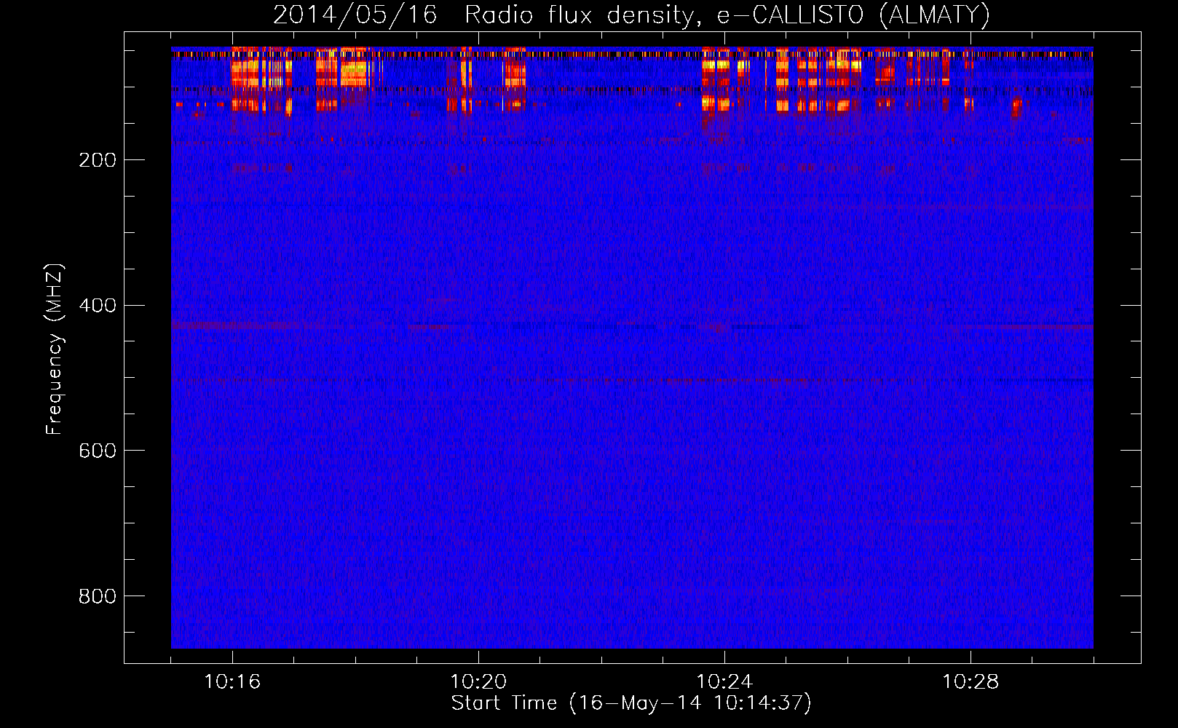Click the 10:28 time tick label

971,682
